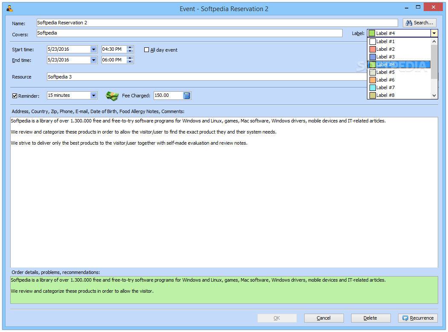Expand the Reminder interval dropdown

(93, 96)
